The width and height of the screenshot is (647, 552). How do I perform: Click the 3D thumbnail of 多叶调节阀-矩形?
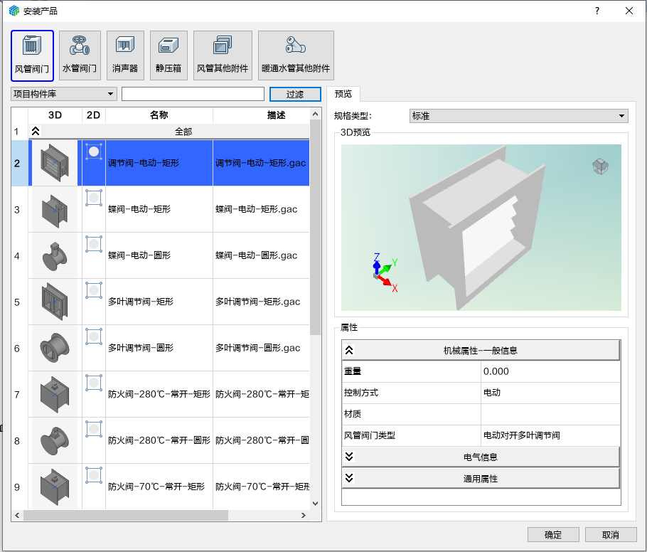click(x=55, y=302)
